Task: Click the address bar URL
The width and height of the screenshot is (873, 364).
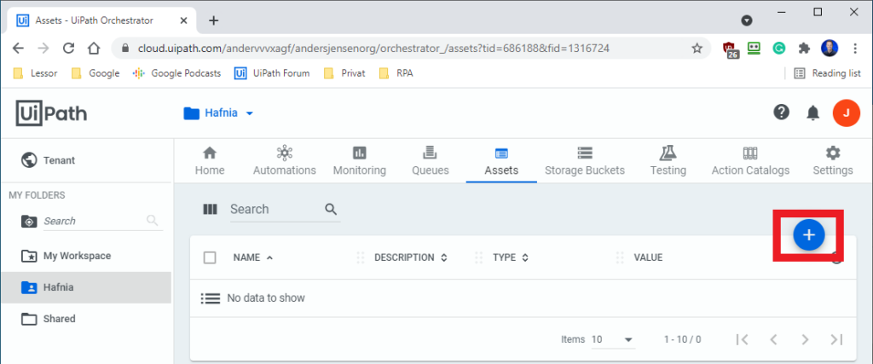Action: (373, 49)
